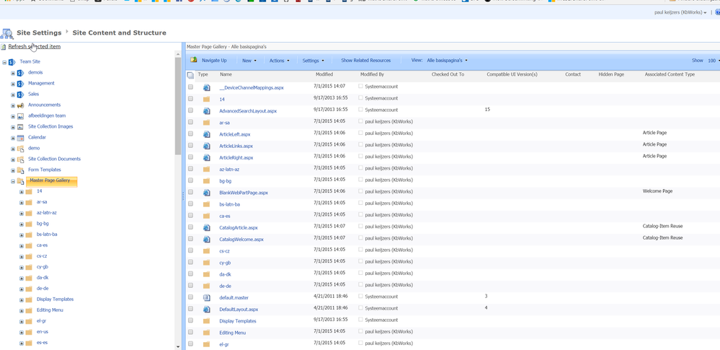This screenshot has width=720, height=350.
Task: Click the default.master file type icon
Action: (x=207, y=297)
